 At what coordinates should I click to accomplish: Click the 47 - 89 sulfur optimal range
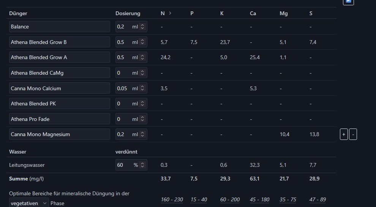318,199
